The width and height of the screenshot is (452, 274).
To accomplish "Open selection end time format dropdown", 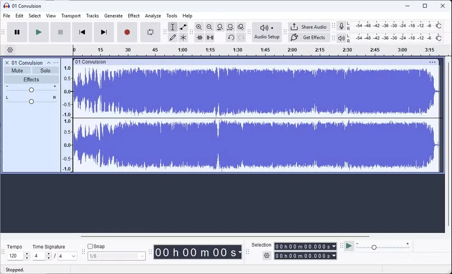I will pyautogui.click(x=334, y=256).
